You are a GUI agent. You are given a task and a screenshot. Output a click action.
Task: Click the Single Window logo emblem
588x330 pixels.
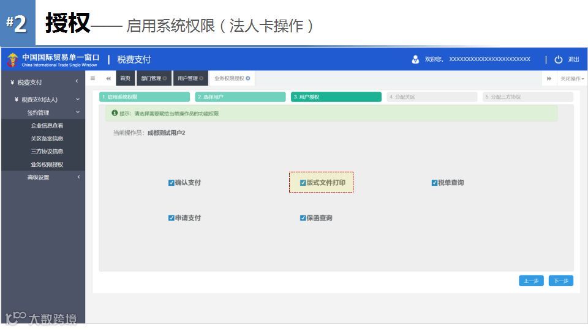click(x=13, y=60)
